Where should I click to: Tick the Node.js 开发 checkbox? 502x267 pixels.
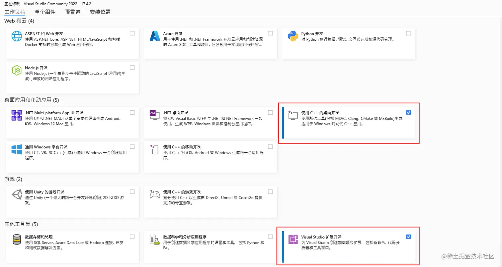click(132, 67)
